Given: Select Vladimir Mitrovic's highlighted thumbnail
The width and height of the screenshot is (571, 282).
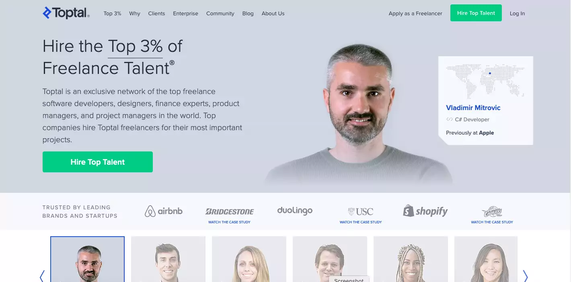Looking at the screenshot, I should click(x=87, y=259).
